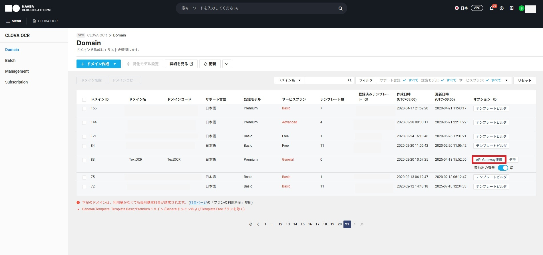Screen dimensions: 543x255
Task: Expand the chevron menu next to 更新
Action: tap(226, 64)
